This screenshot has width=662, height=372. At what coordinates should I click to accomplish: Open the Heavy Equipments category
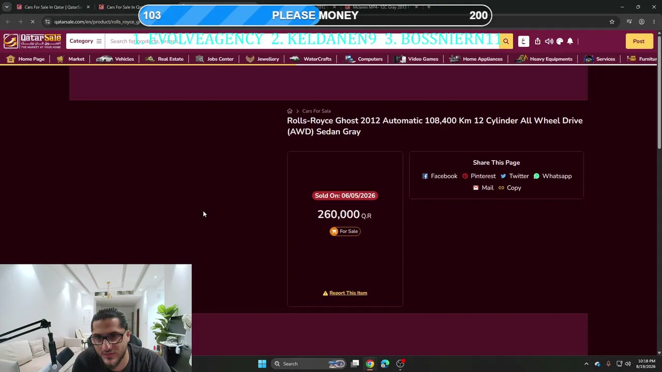[x=544, y=59]
